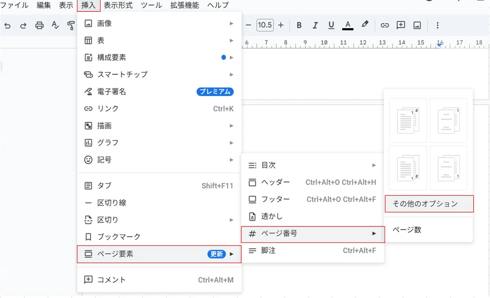This screenshot has width=490, height=298.
Task: Select 透かし watermark entry
Action: click(x=313, y=216)
